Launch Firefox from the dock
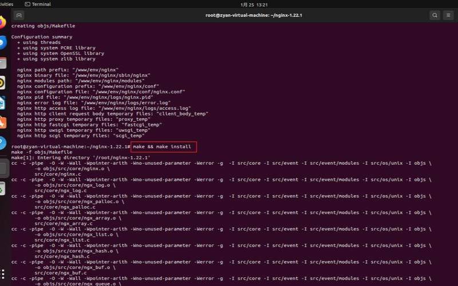458x286 pixels. [3, 23]
